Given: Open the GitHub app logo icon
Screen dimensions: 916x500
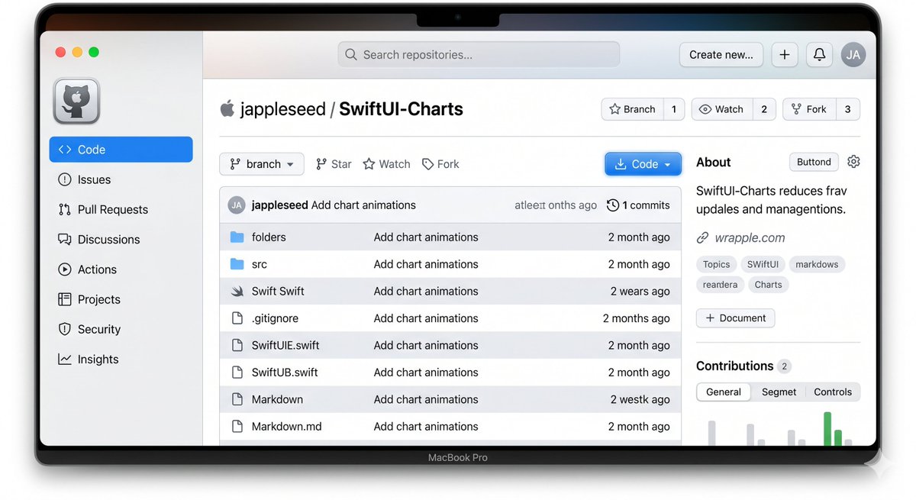Looking at the screenshot, I should (x=76, y=101).
